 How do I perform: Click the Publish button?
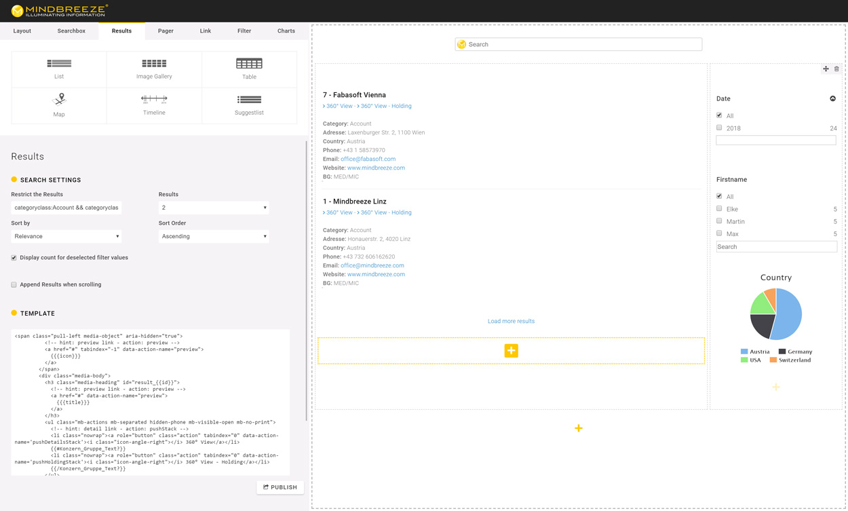point(280,487)
